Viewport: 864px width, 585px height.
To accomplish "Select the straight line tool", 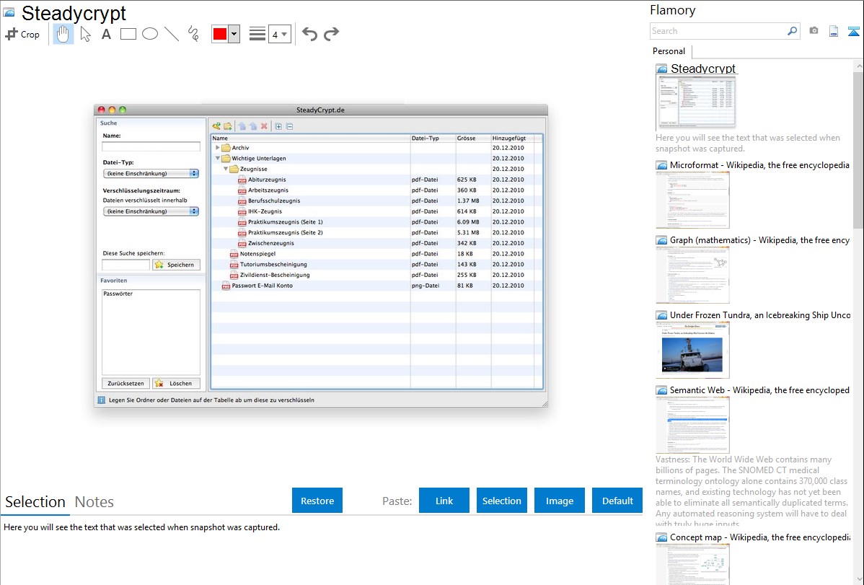I will [x=172, y=34].
